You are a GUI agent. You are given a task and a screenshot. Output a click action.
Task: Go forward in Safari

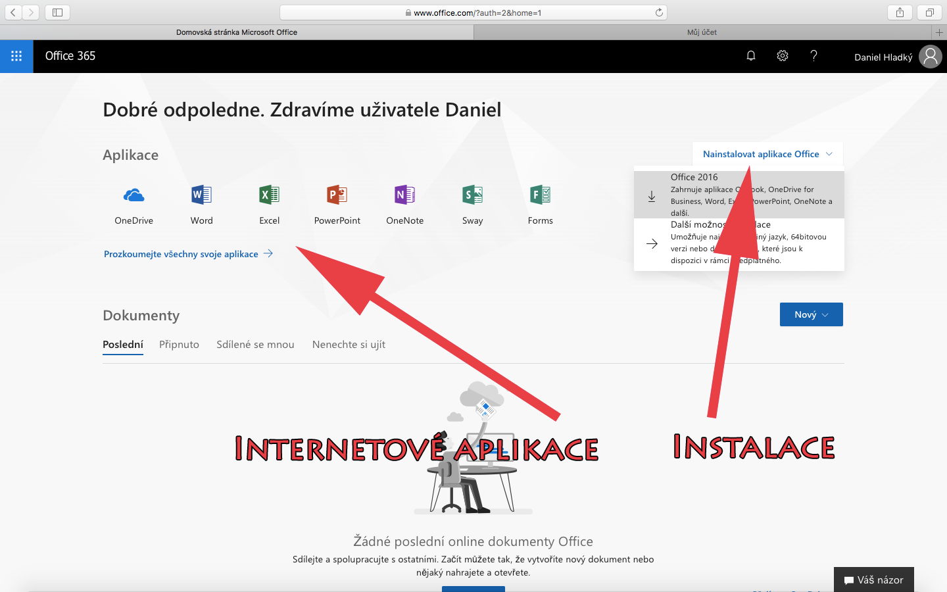click(x=31, y=12)
